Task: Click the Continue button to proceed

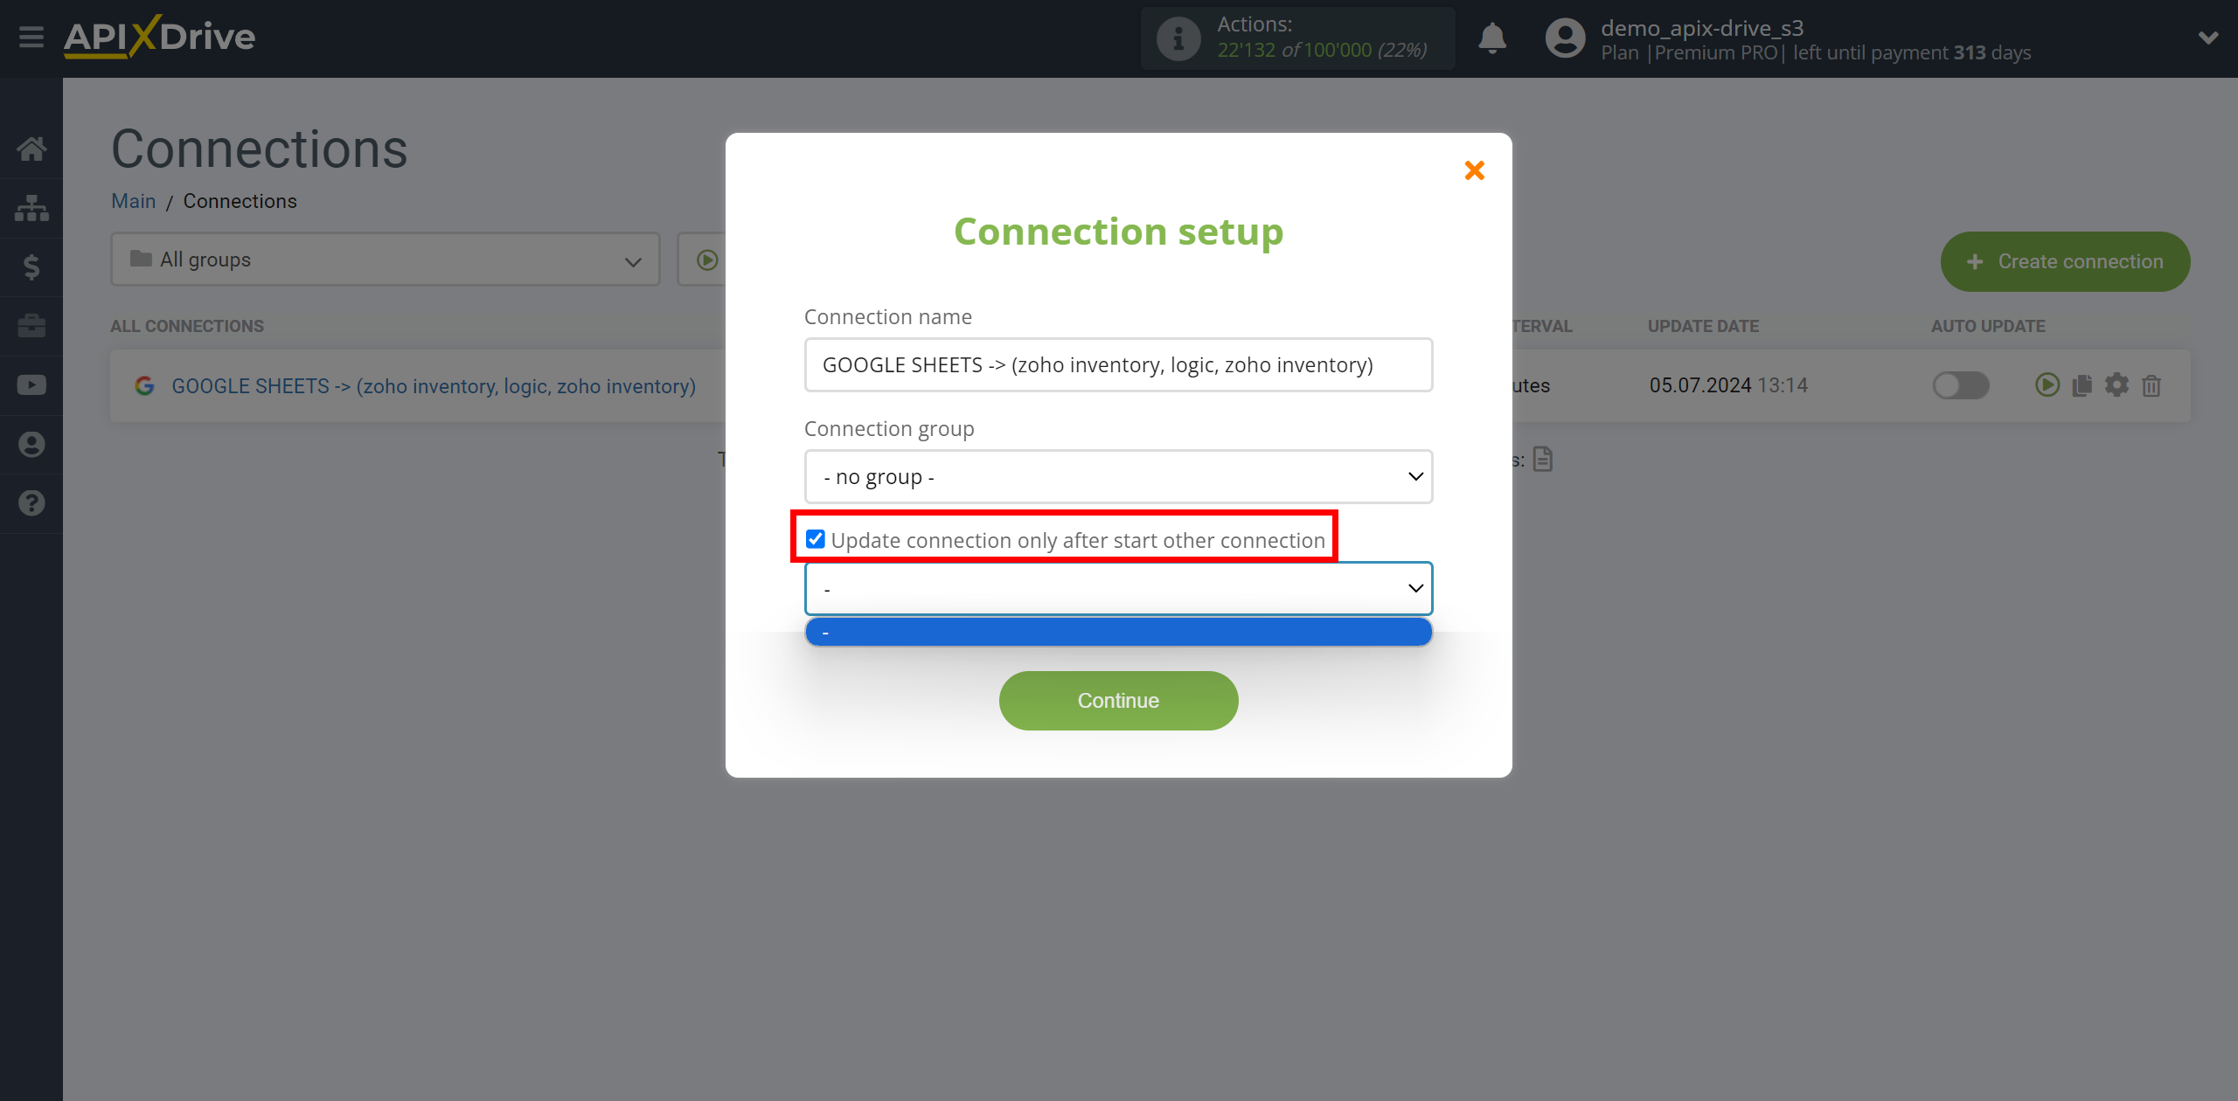Action: tap(1119, 700)
